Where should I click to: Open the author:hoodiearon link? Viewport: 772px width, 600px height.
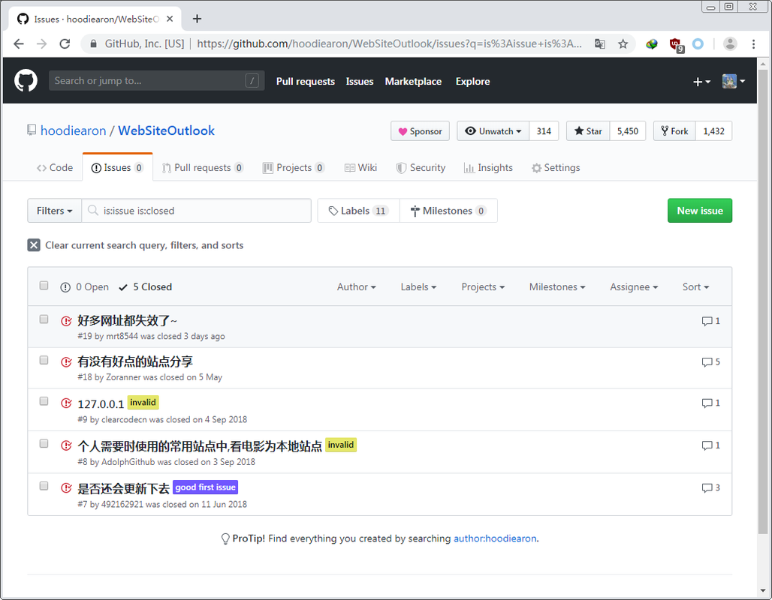coord(495,538)
